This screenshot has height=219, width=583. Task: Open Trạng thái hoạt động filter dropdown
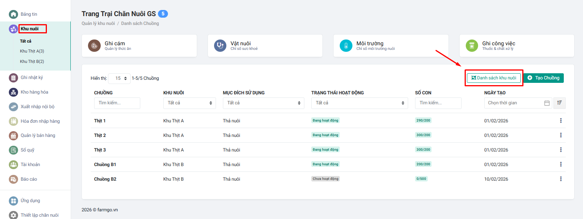(359, 103)
